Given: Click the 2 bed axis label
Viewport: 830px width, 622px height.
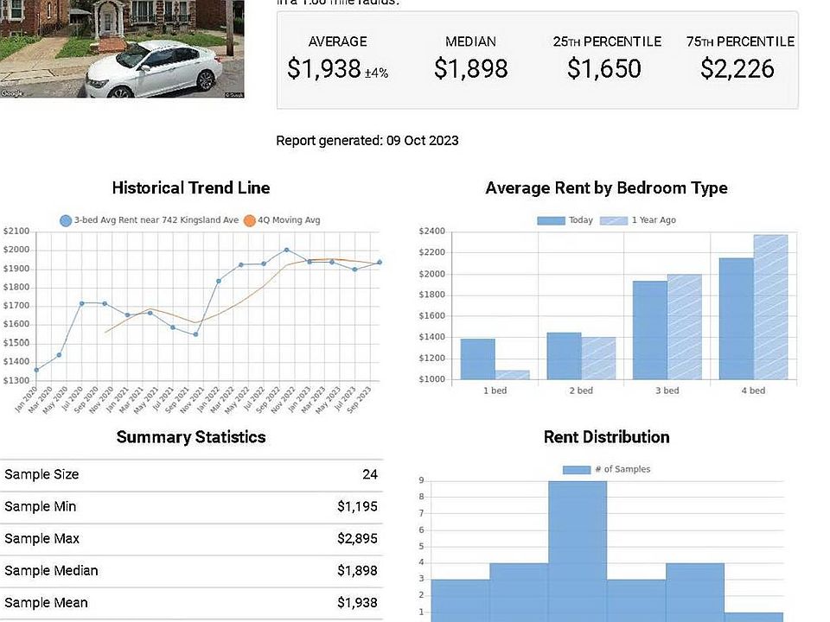Looking at the screenshot, I should click(581, 390).
